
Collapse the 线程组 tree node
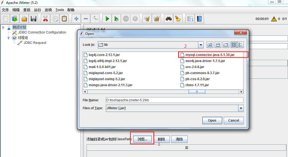pos(9,38)
